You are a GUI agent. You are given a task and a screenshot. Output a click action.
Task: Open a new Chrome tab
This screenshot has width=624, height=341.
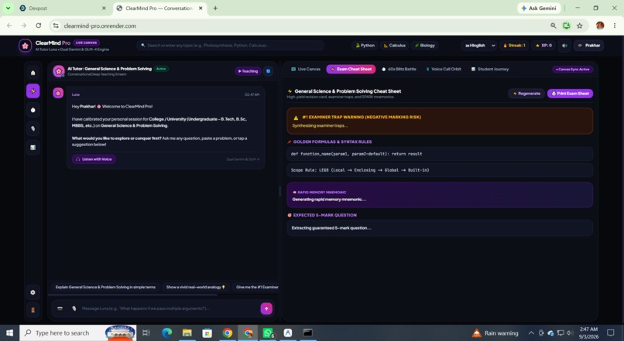pyautogui.click(x=215, y=8)
